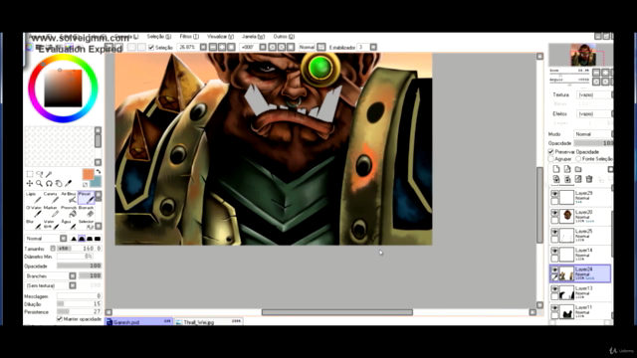637x358 pixels.
Task: Hide Layer13 using its eye icon
Action: (554, 289)
